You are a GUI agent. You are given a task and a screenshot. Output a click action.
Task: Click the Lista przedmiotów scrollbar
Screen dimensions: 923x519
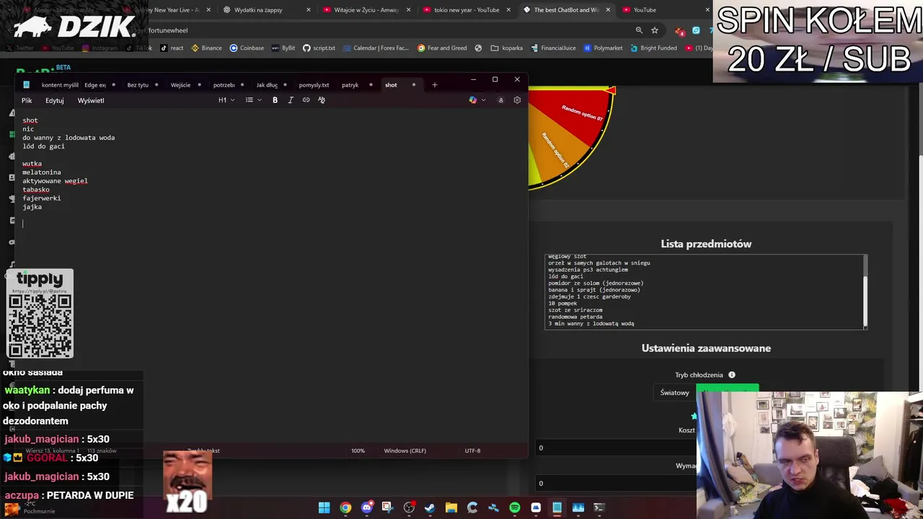tap(864, 291)
